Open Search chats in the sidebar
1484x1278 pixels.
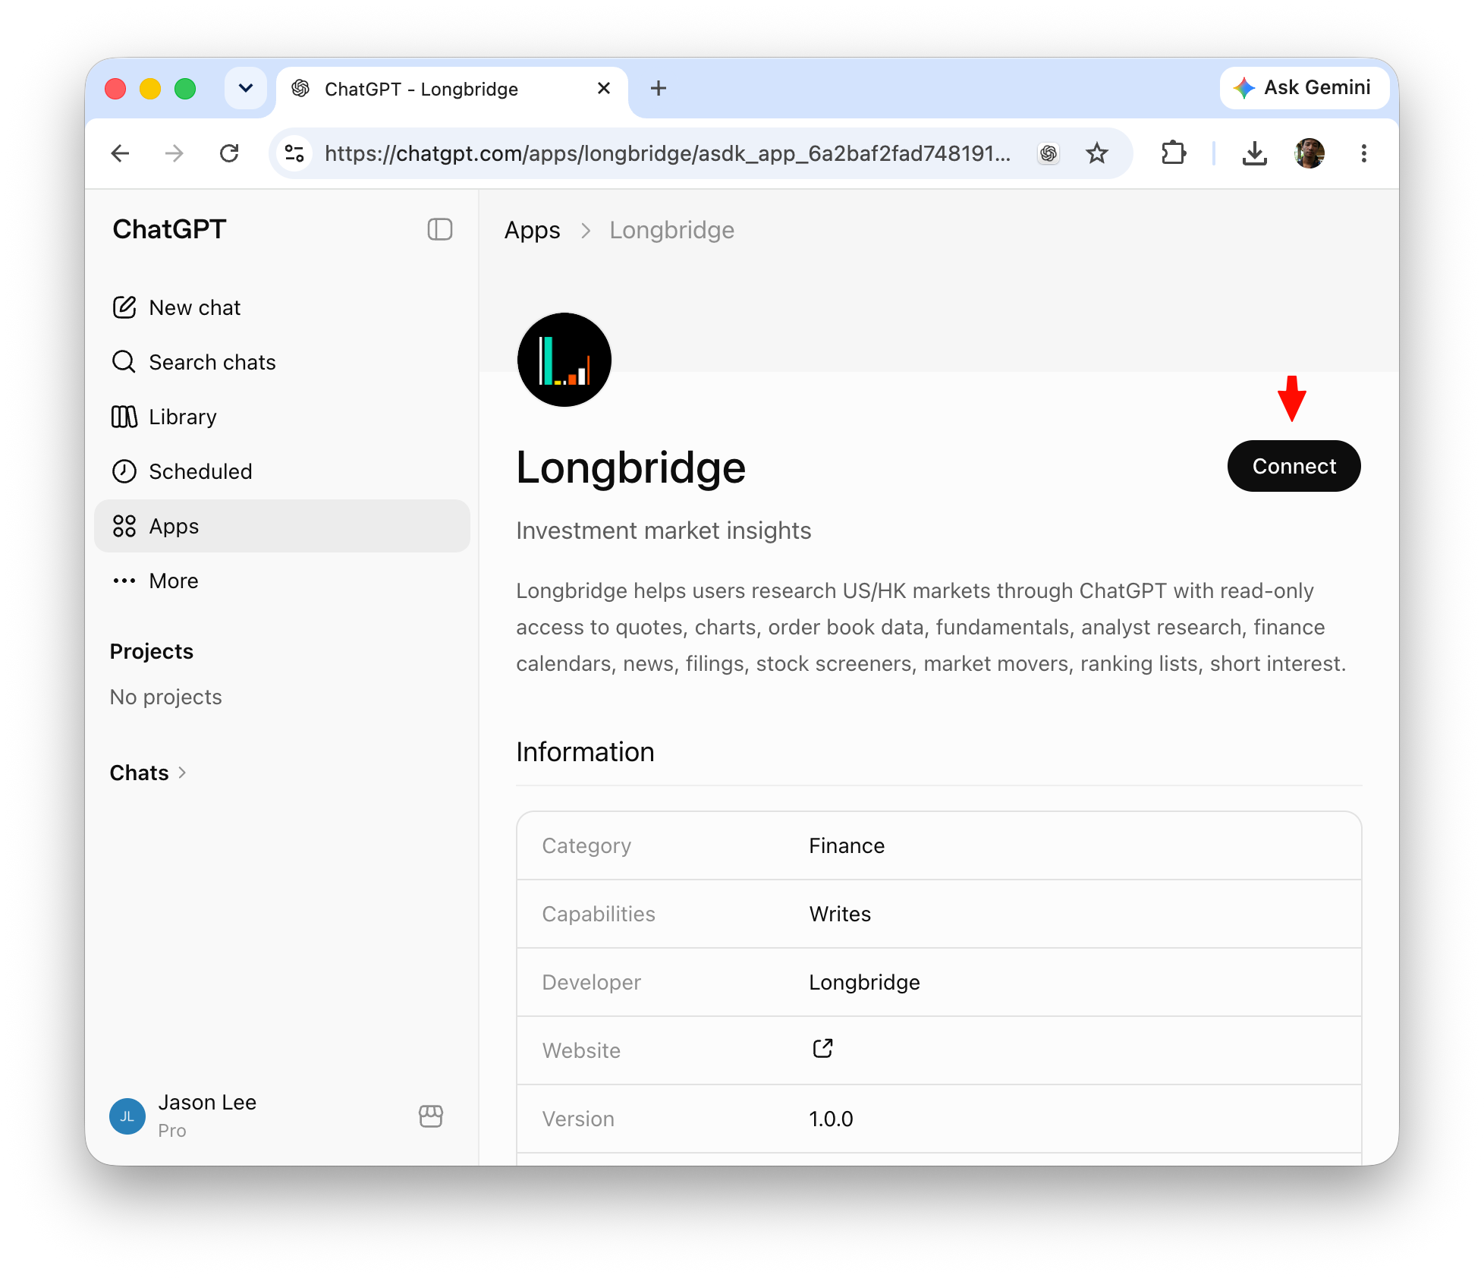pos(282,362)
